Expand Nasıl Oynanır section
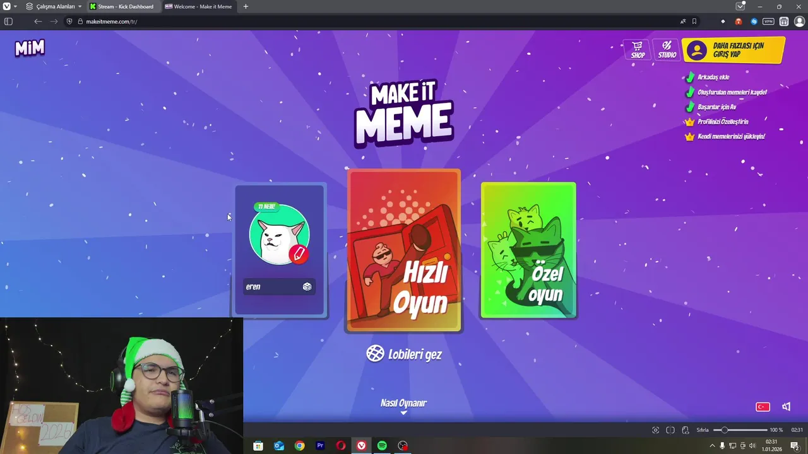This screenshot has height=454, width=808. [403, 405]
